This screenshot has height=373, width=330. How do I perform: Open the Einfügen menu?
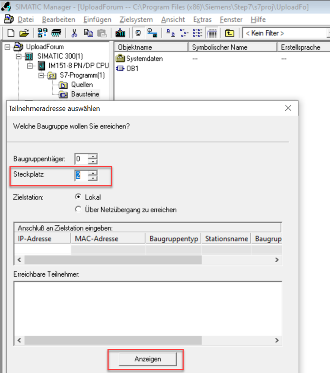coord(97,19)
